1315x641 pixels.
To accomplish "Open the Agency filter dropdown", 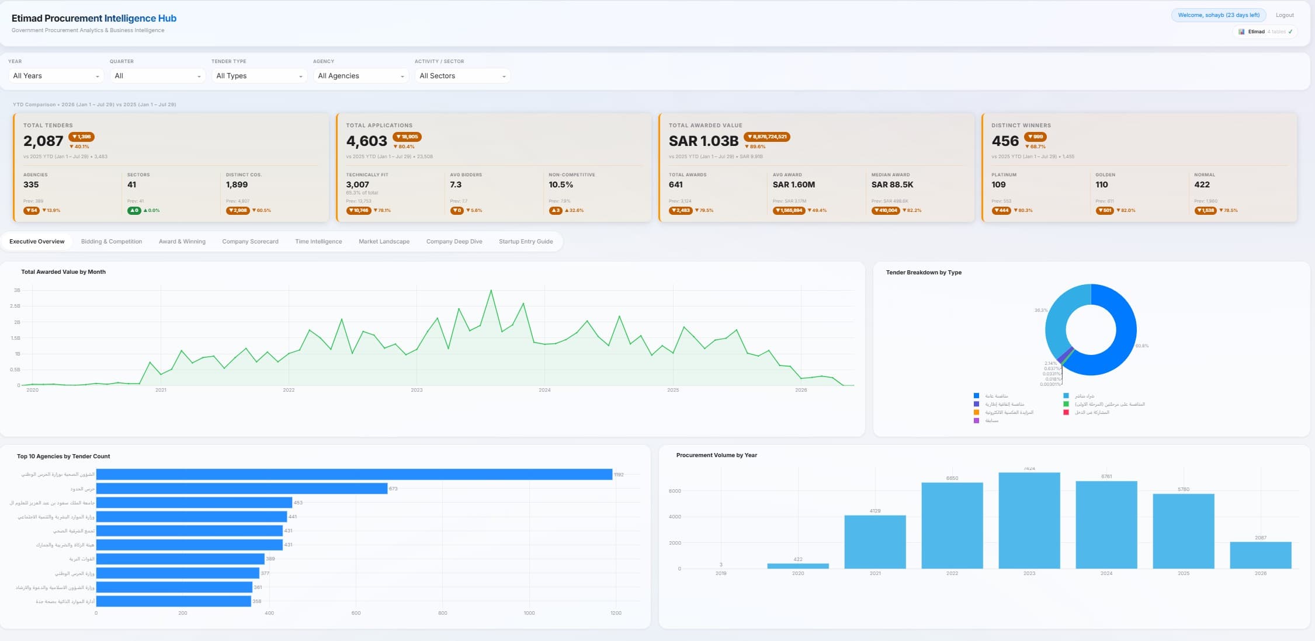I will pyautogui.click(x=361, y=76).
